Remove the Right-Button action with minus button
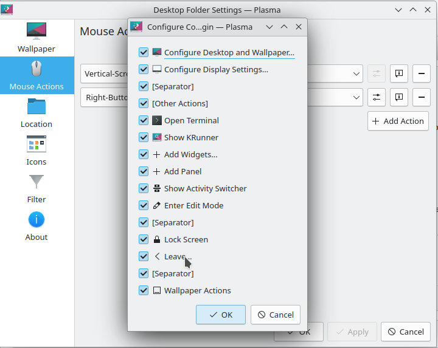438x348 pixels. [x=421, y=97]
